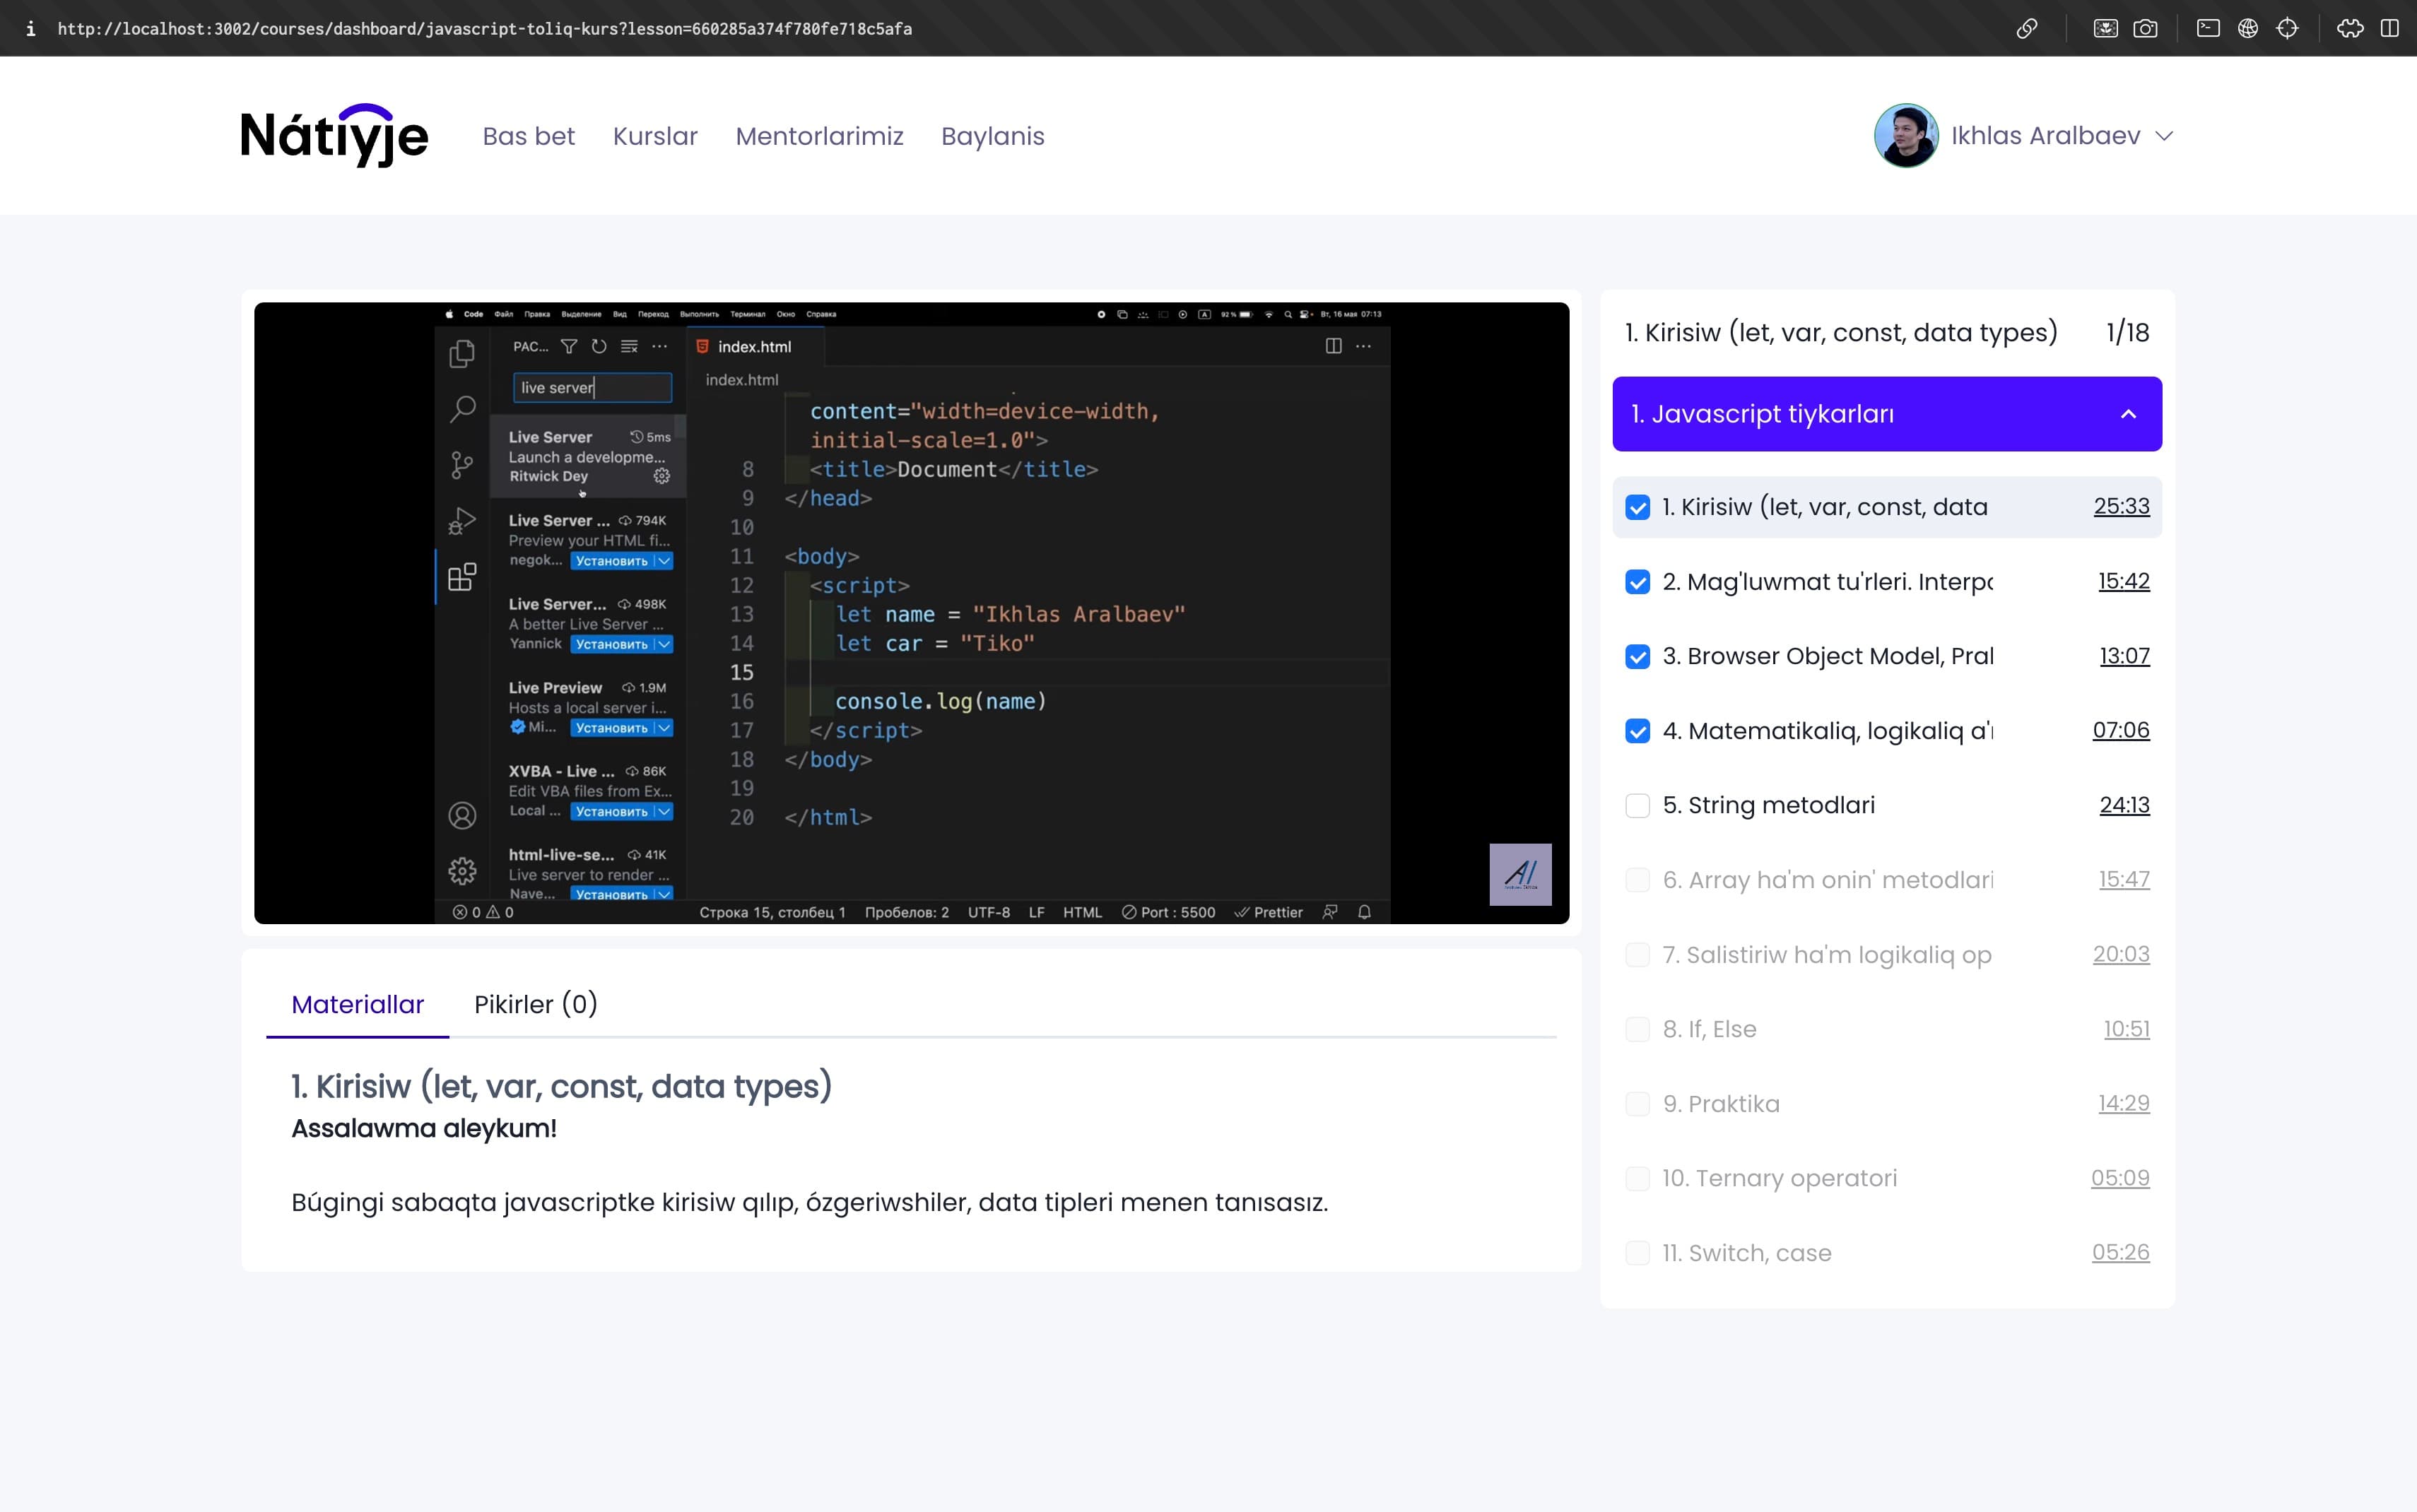Click the Nátiyje logo
Viewport: 2417px width, 1512px height.
point(334,135)
